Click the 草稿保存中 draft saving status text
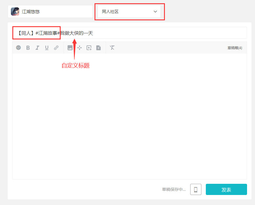 (174, 189)
